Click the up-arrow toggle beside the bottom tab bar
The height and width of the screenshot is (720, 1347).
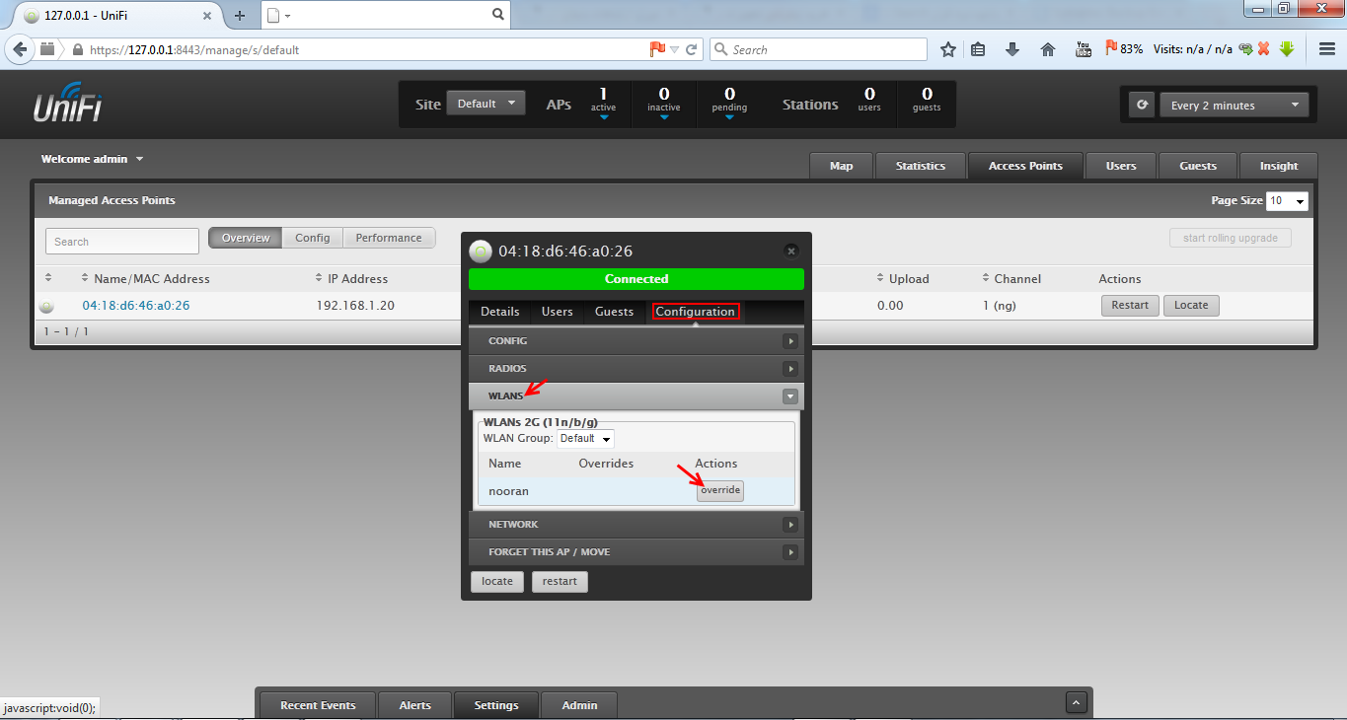click(x=1077, y=703)
